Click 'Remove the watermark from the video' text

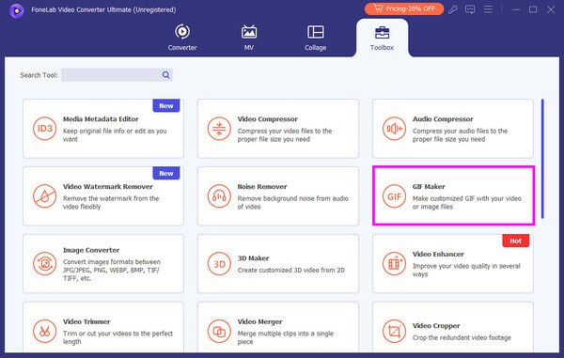111,202
